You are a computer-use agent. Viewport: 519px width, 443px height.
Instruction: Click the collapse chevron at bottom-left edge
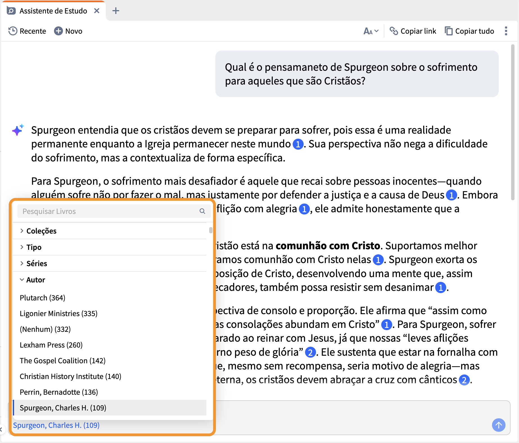coord(1,429)
